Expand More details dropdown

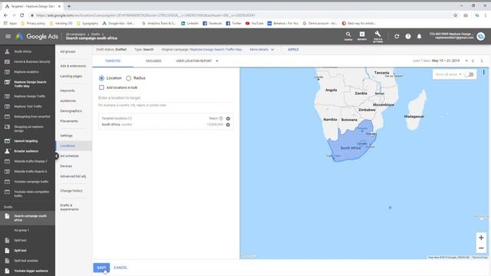[262, 49]
